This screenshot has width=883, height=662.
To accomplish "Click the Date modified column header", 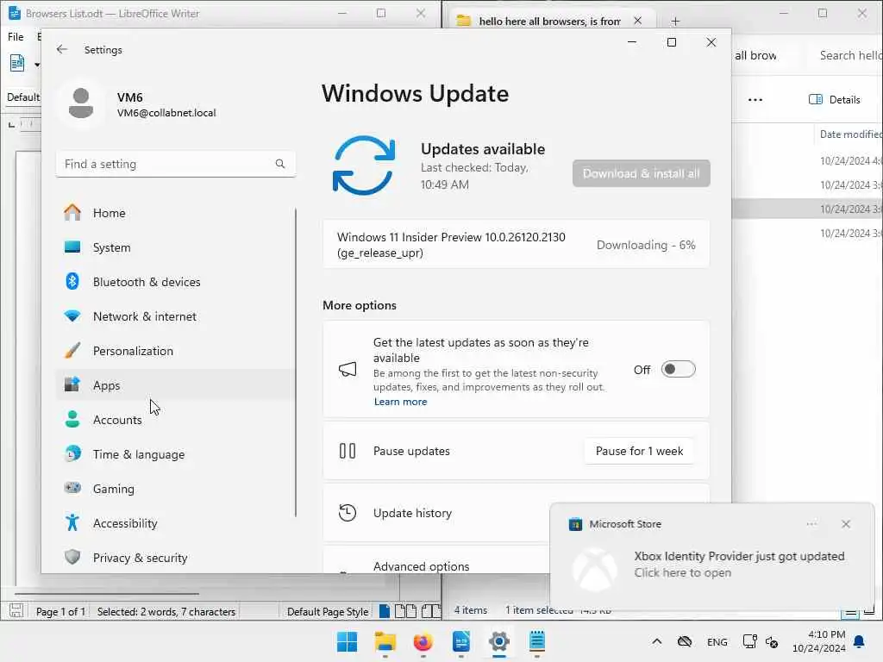I will pos(850,134).
